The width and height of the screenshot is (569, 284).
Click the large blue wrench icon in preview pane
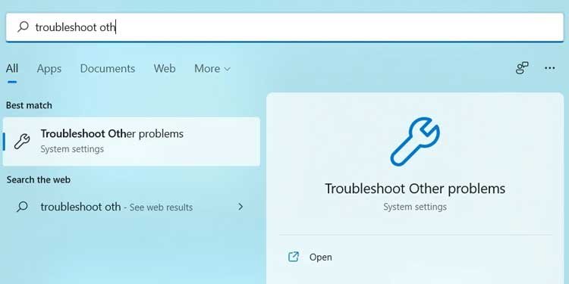click(x=415, y=142)
